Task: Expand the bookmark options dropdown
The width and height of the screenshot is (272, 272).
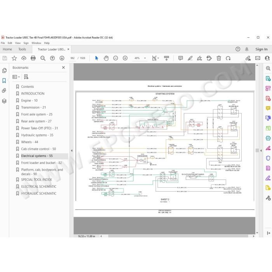Action: (16, 77)
